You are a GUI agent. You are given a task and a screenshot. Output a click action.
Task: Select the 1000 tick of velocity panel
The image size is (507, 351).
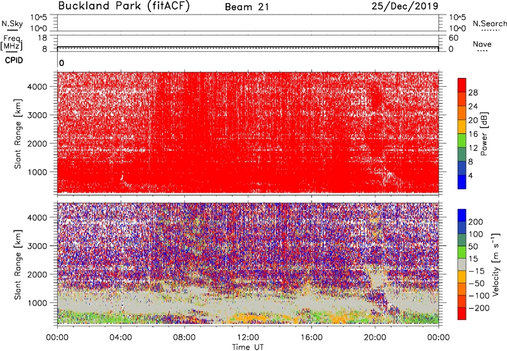pyautogui.click(x=37, y=303)
